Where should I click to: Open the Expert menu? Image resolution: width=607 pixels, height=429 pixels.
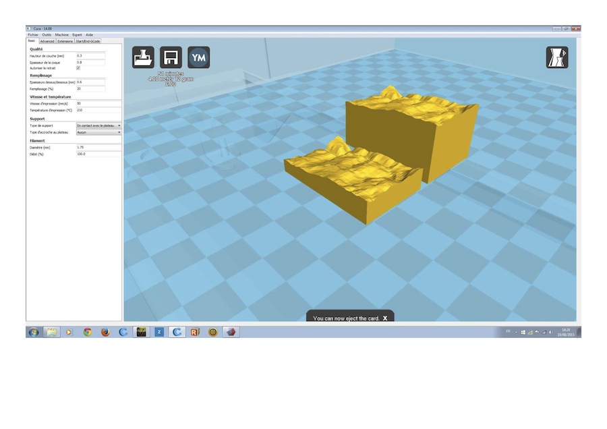(x=77, y=34)
